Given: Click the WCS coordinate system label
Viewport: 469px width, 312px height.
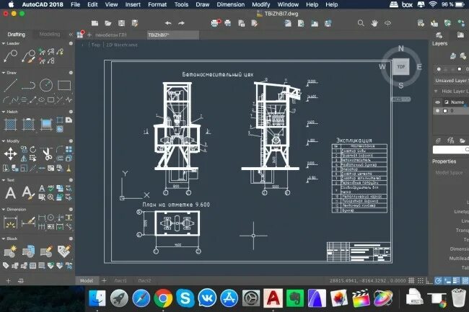Looking at the screenshot, I should [x=400, y=99].
